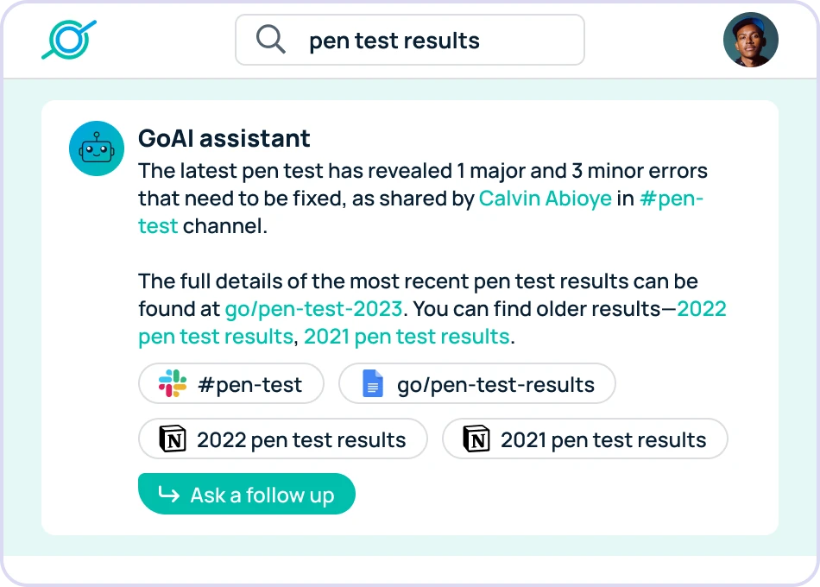
Task: Select the magnifying glass search icon
Action: point(270,39)
